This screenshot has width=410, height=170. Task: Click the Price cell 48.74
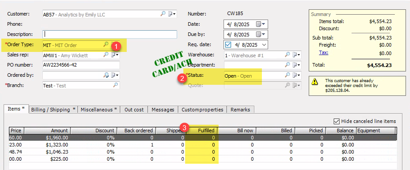[17, 151]
